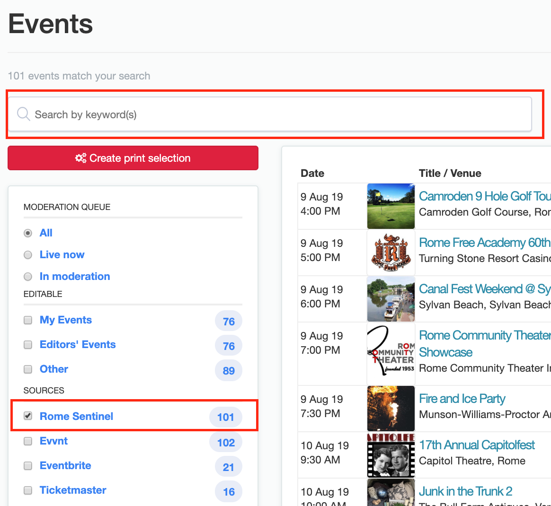
Task: Open the Fire and Ice Party event
Action: [462, 399]
